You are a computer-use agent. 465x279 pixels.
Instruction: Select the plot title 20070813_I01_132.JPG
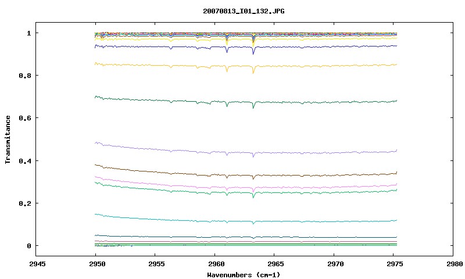click(x=244, y=11)
